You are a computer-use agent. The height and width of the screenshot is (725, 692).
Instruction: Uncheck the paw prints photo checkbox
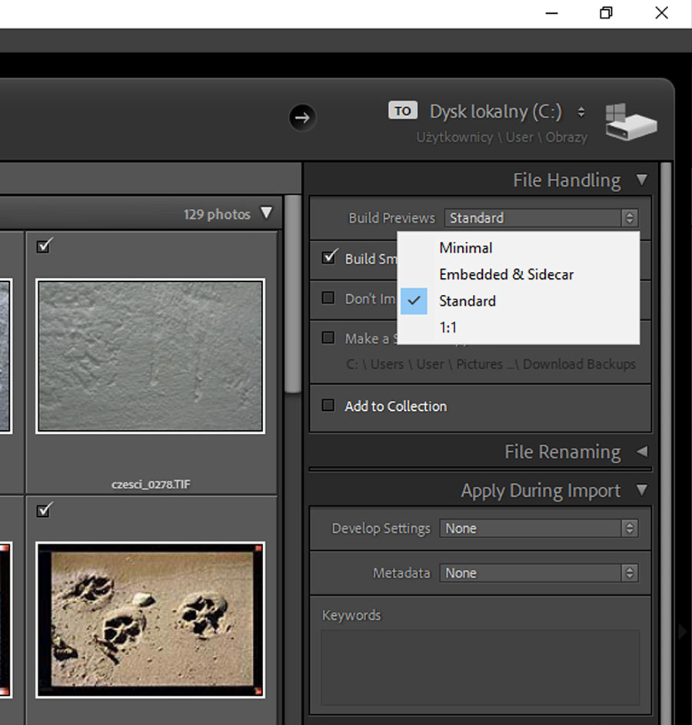coord(44,509)
